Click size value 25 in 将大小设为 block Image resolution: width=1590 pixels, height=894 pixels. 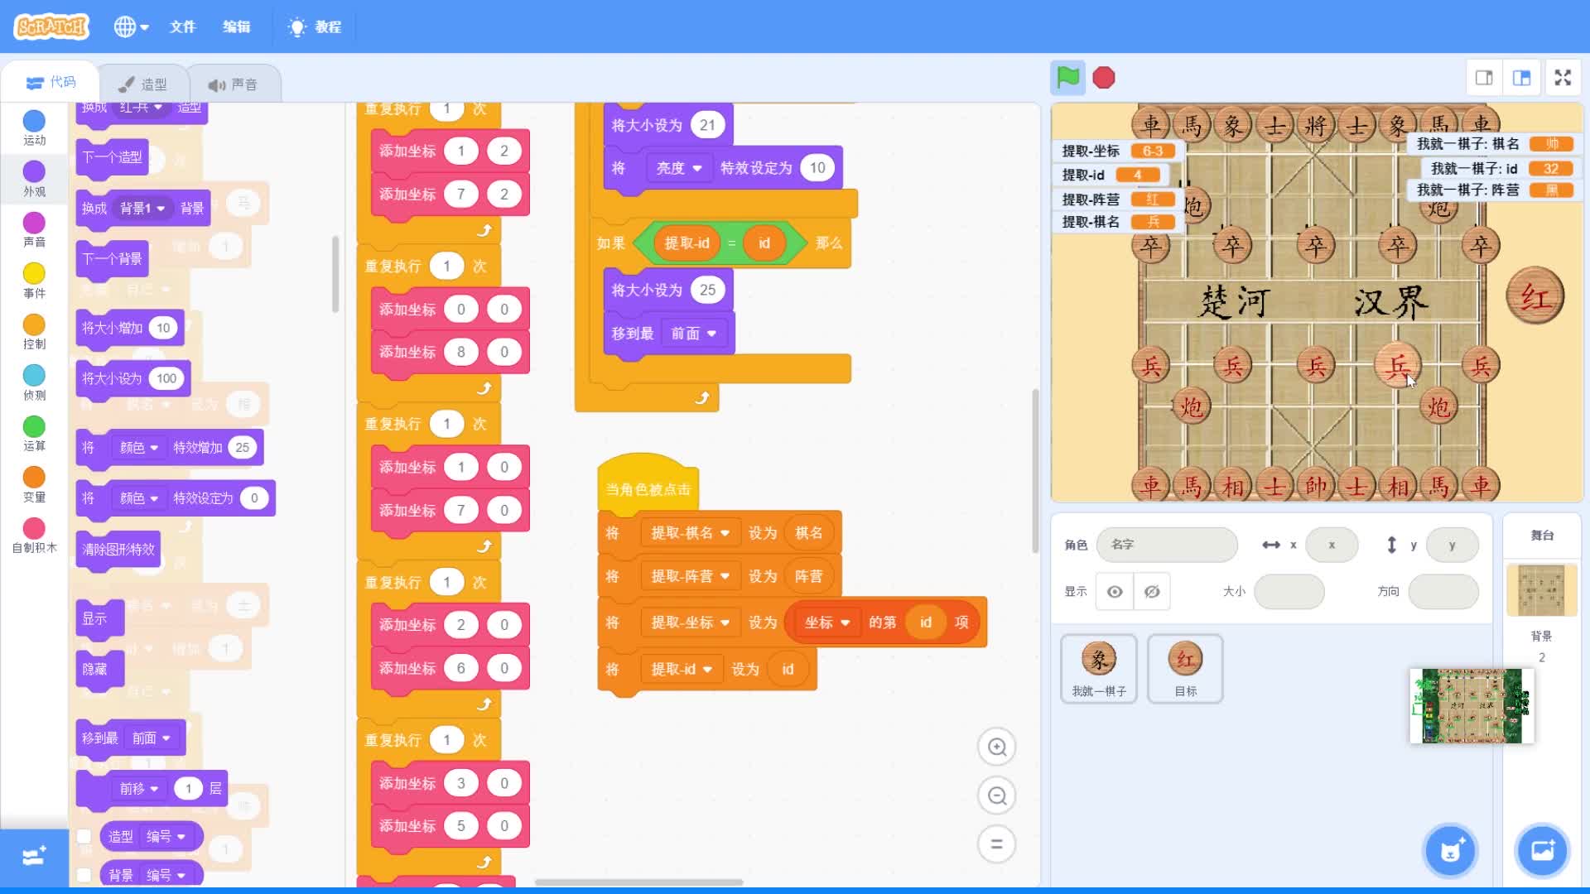pos(707,291)
